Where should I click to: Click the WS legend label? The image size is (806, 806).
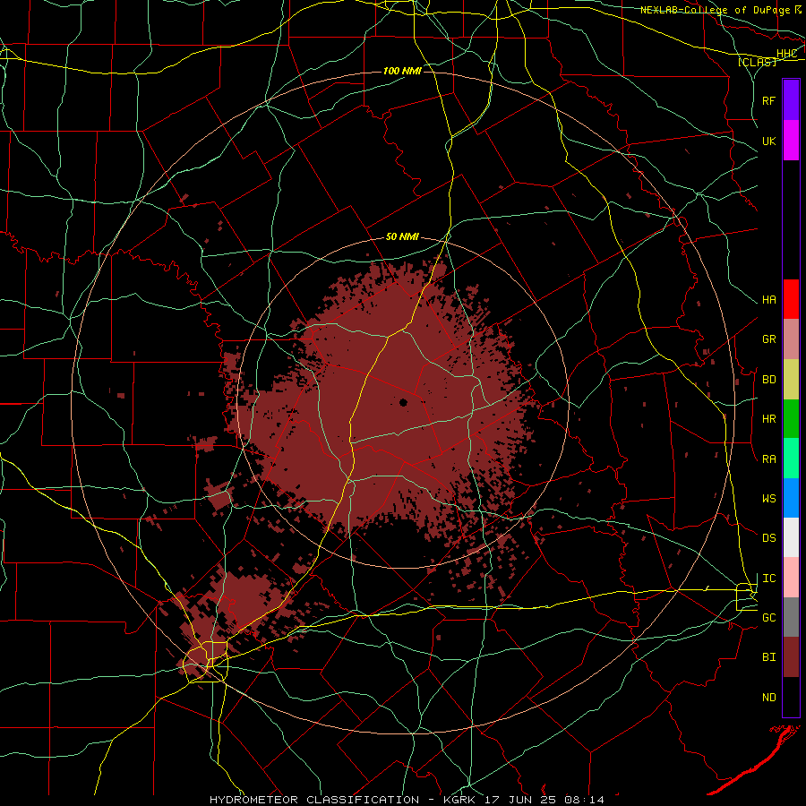pyautogui.click(x=768, y=499)
